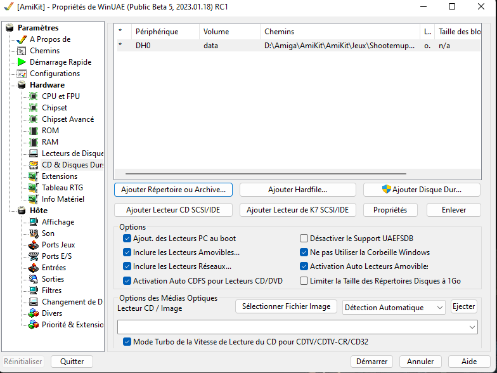Screen dimensions: 497x373
Task: Click Ajouter Lecteur CD SCSI/IDE button
Action: point(173,210)
